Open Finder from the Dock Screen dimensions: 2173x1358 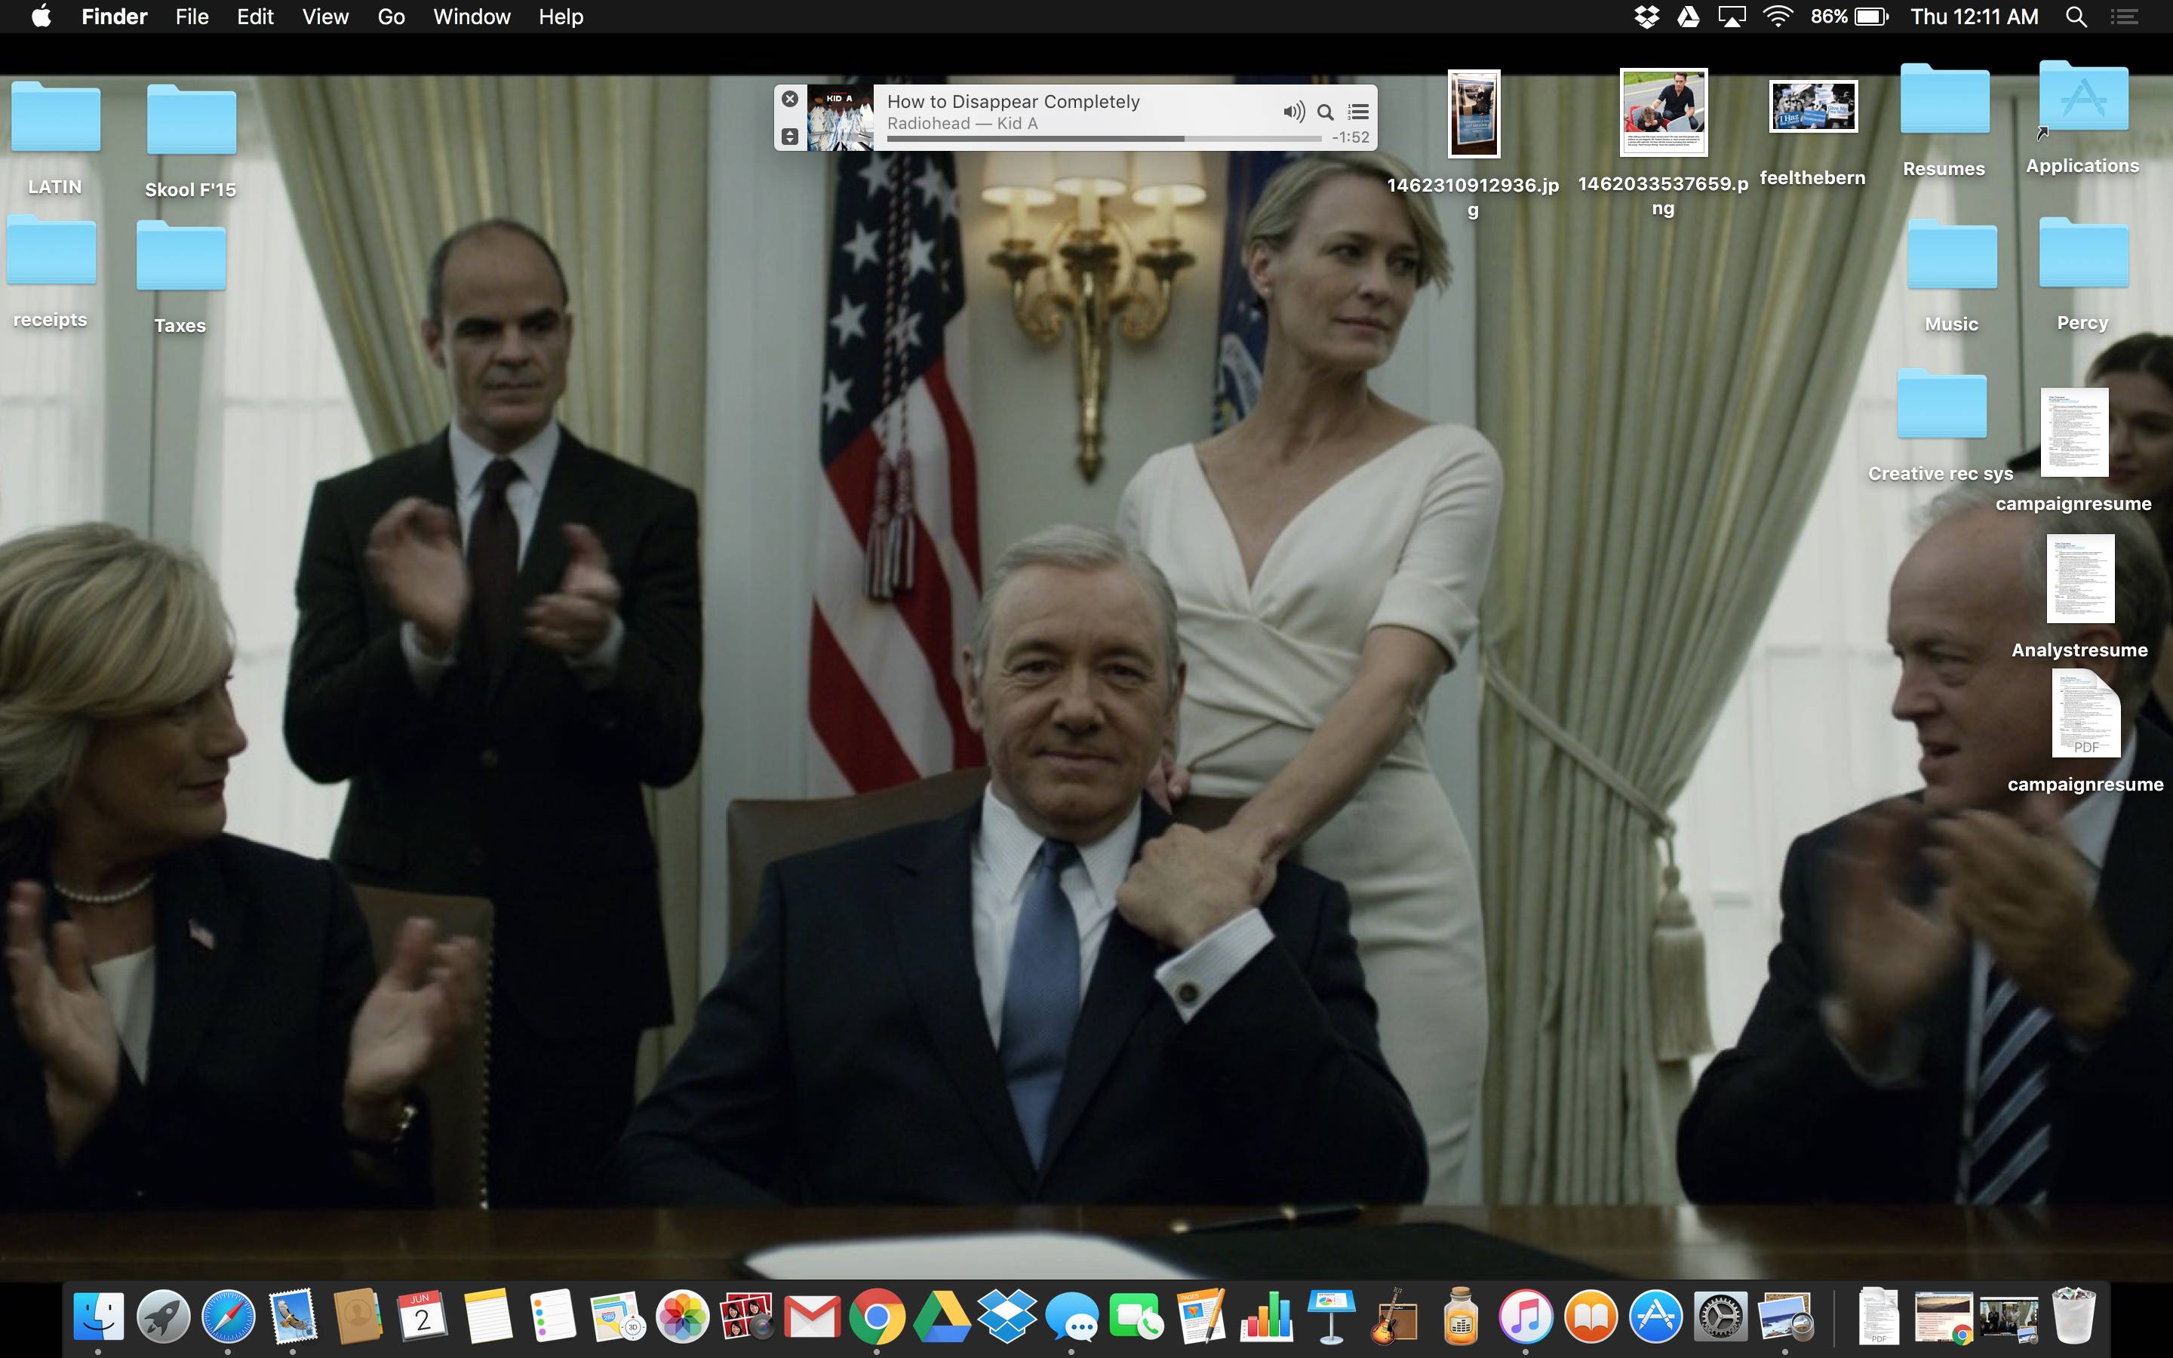98,1317
